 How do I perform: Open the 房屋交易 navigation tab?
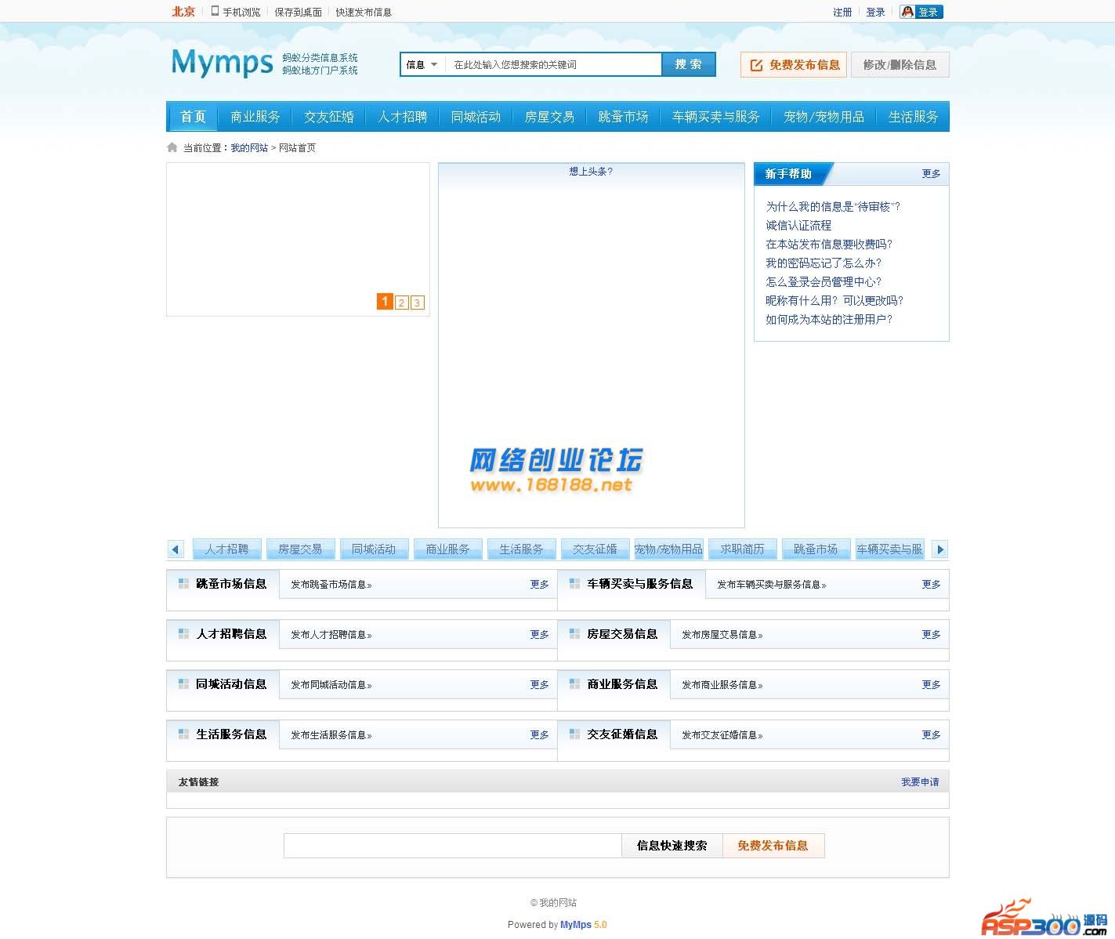(549, 116)
